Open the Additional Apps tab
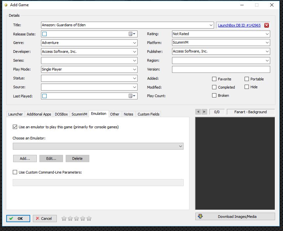The image size is (283, 231). [39, 114]
